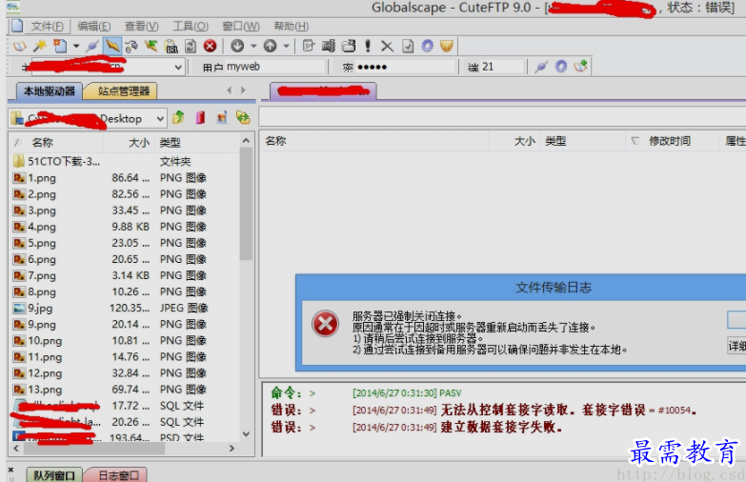Go up one folder with the green arrow

point(178,117)
